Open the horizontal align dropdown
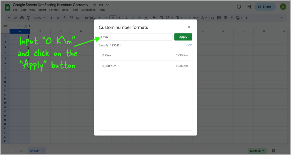Screen dimensions: 291x155 pos(179,18)
